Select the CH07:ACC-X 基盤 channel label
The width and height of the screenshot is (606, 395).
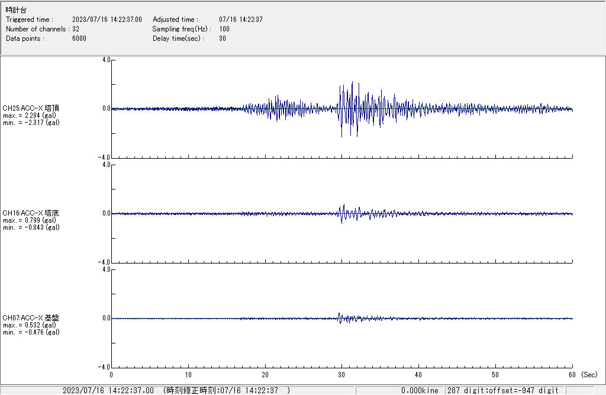click(x=31, y=318)
